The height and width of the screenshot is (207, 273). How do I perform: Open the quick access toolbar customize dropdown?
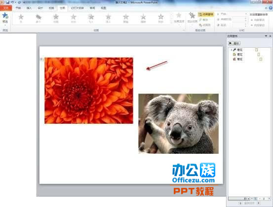point(24,2)
